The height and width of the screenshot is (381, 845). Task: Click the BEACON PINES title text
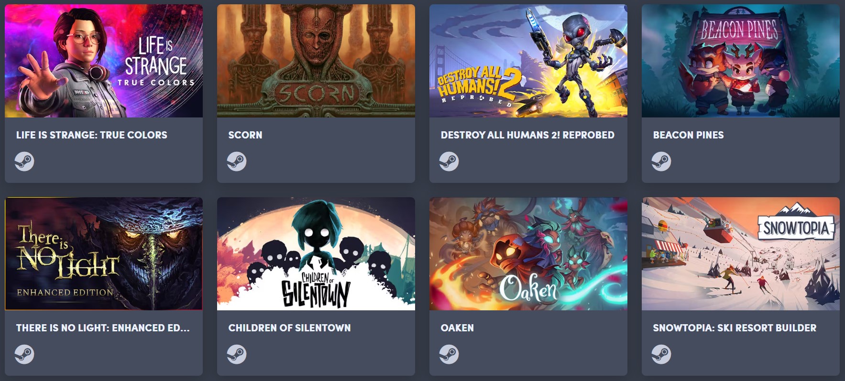point(688,135)
